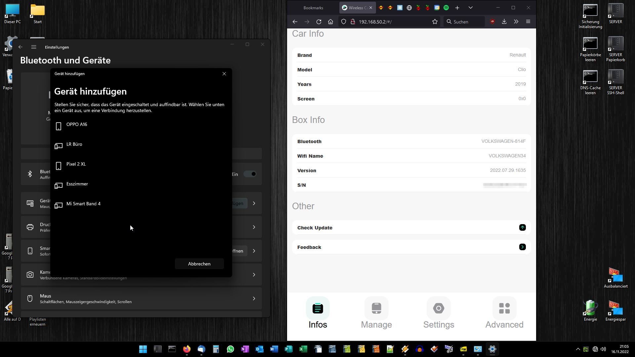Click the Firefox reload page icon
Image resolution: width=635 pixels, height=357 pixels.
(318, 22)
